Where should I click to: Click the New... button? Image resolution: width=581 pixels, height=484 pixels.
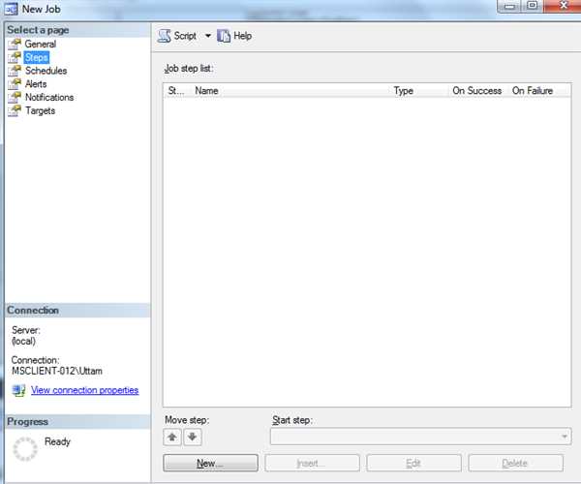[210, 464]
